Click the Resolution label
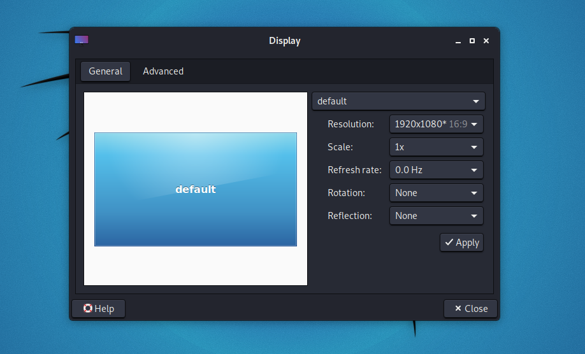This screenshot has height=354, width=585. [350, 124]
